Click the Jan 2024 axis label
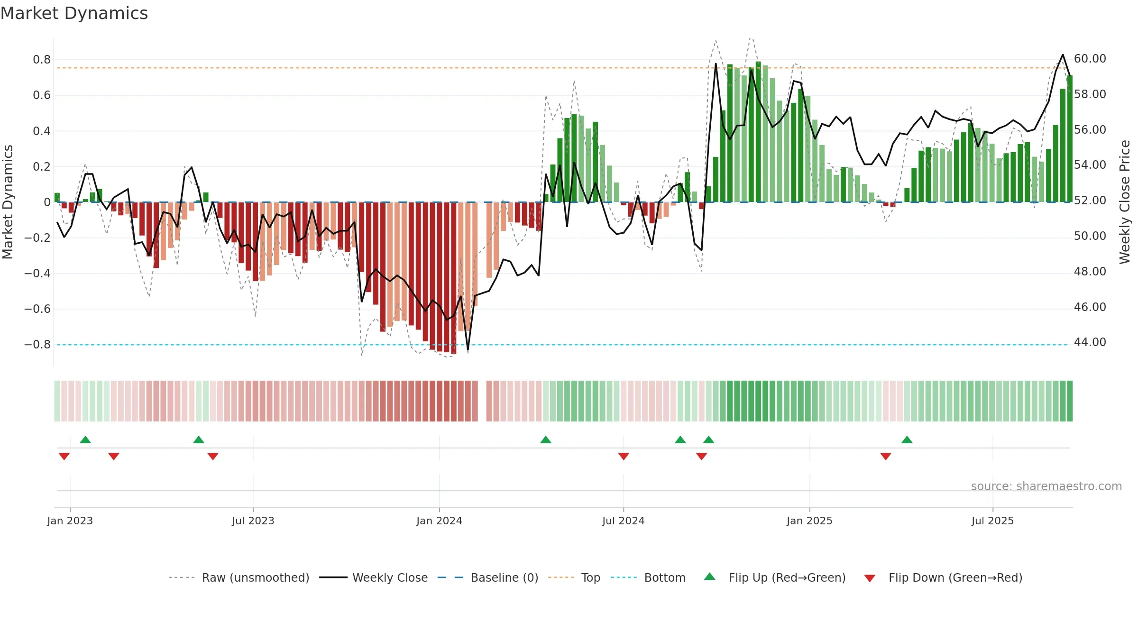1138x640 pixels. (x=439, y=521)
